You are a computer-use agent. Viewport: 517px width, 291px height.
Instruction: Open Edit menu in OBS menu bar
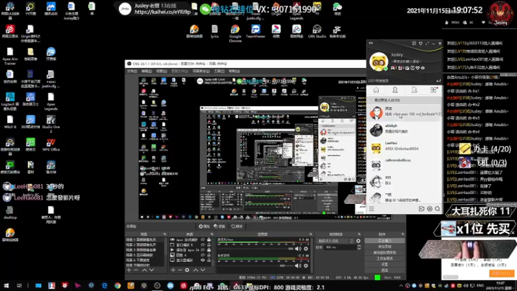click(147, 71)
